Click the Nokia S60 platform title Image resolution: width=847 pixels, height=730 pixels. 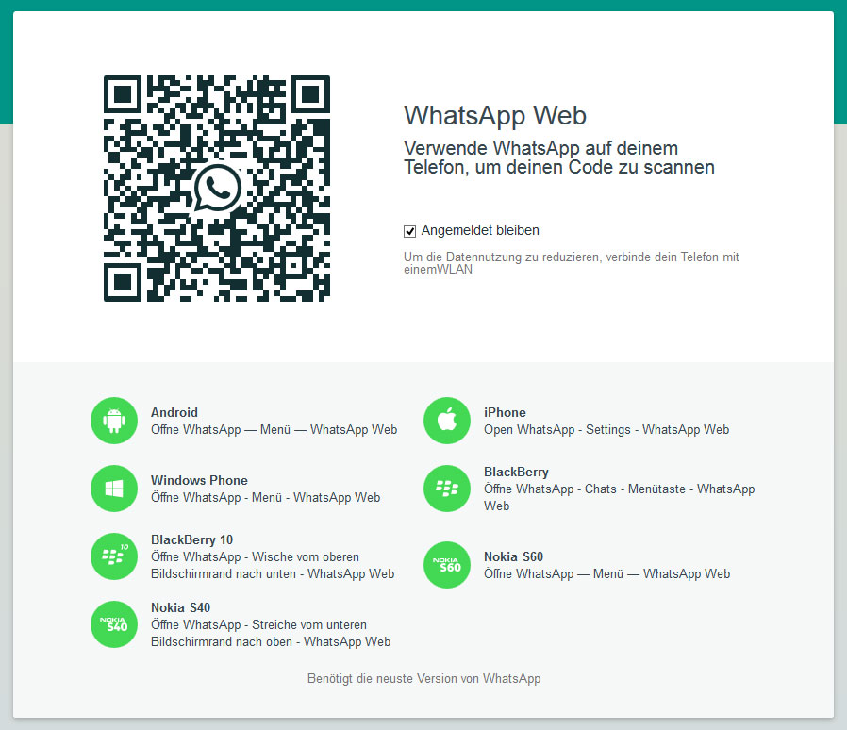tap(514, 556)
